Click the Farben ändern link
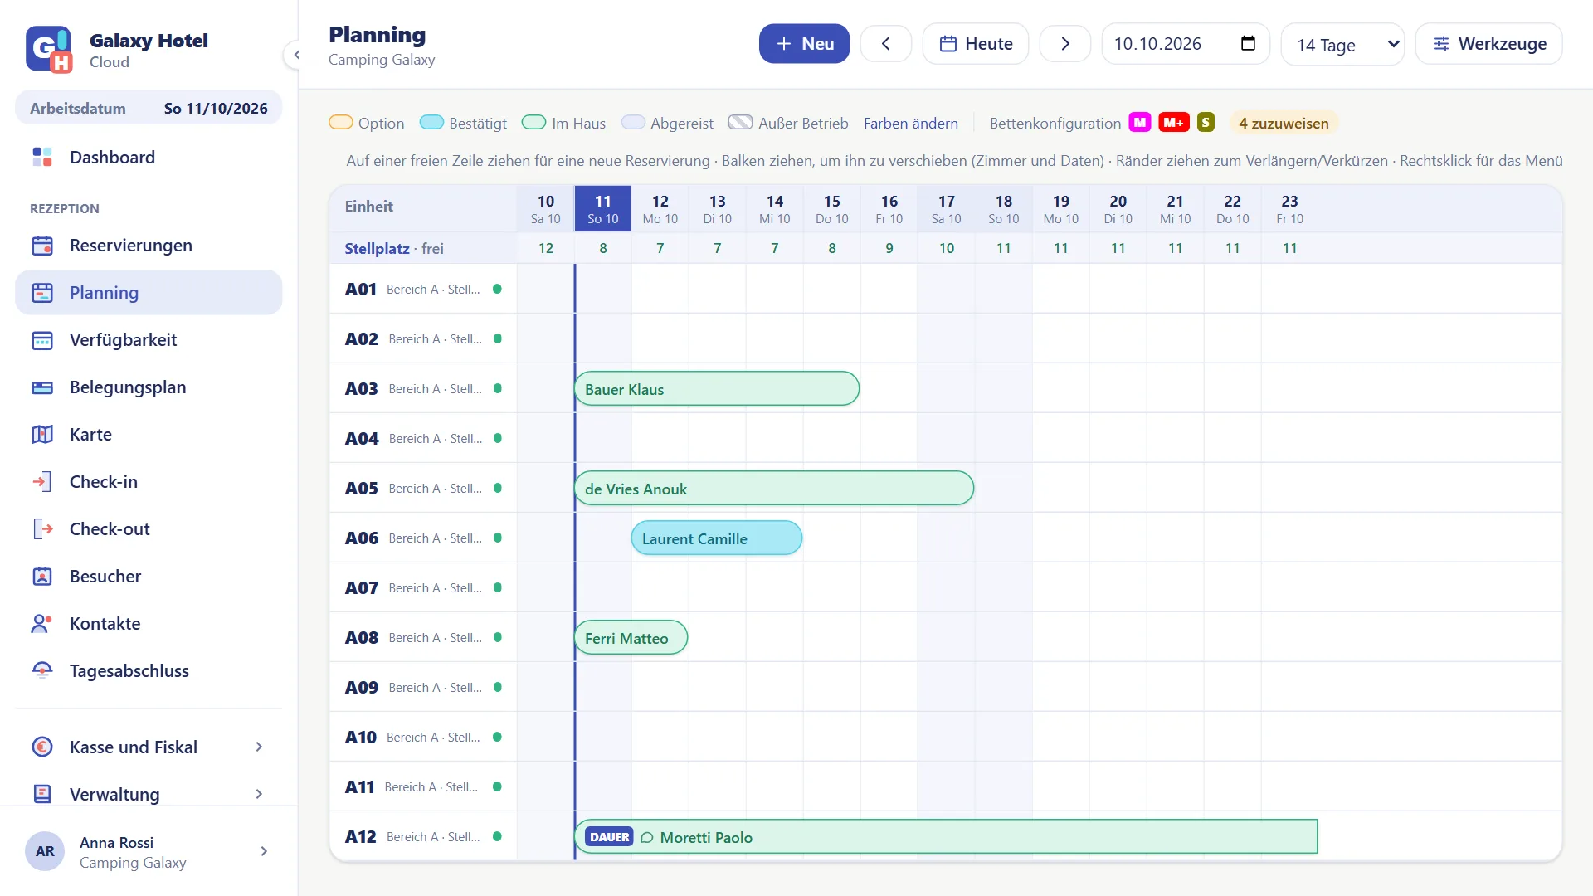The height and width of the screenshot is (896, 1593). [x=910, y=124]
